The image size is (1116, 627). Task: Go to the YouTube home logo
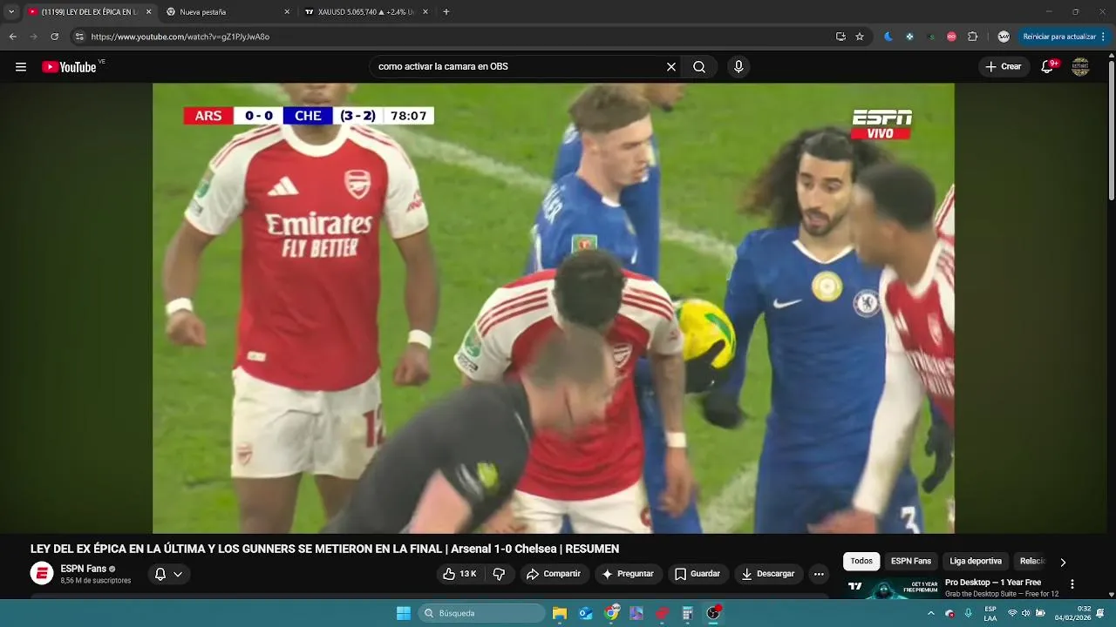tap(70, 67)
